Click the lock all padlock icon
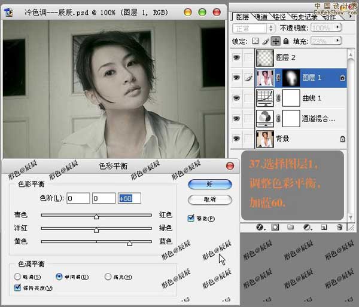359x307 pixels. (285, 41)
